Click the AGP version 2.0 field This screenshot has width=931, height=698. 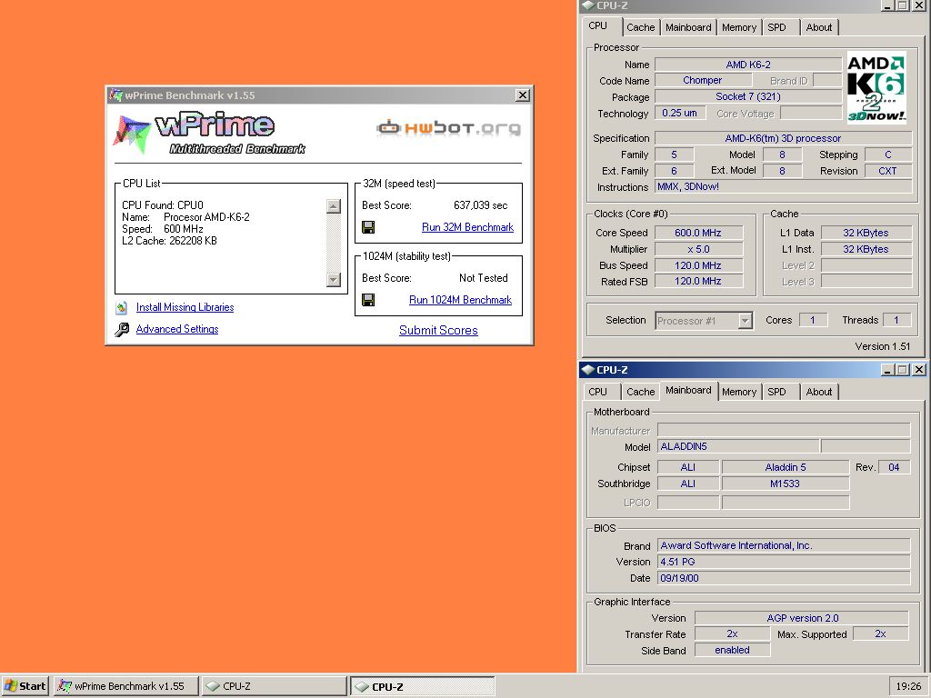pyautogui.click(x=802, y=618)
